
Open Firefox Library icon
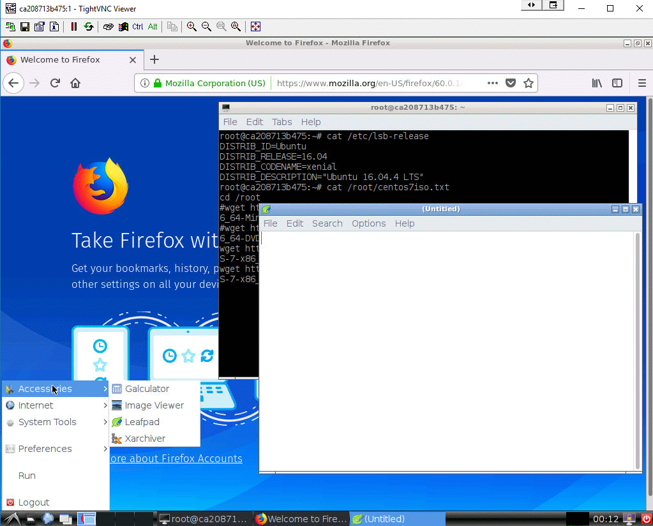tap(597, 83)
